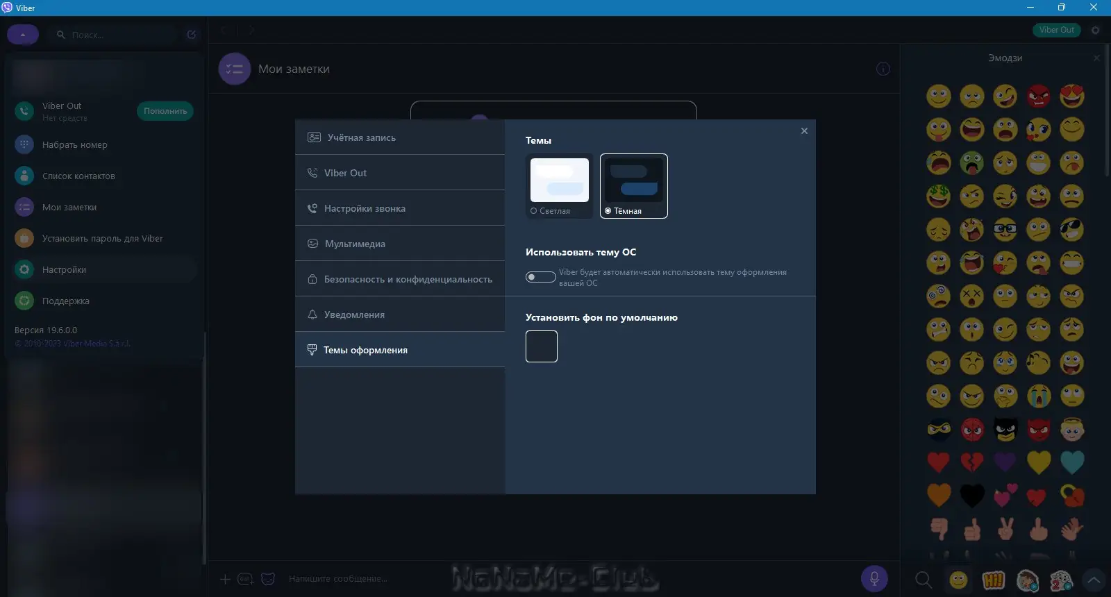The width and height of the screenshot is (1111, 597).
Task: Click the back navigation arrow
Action: [224, 31]
